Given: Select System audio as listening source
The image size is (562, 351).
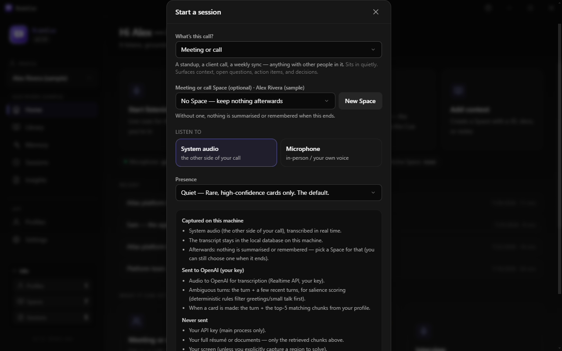Looking at the screenshot, I should coord(226,153).
